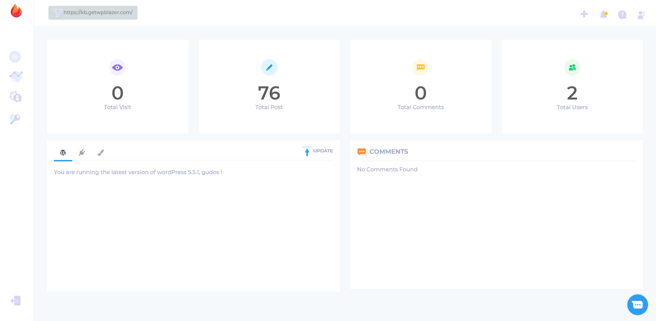Open the key tools sidebar icon
Image resolution: width=656 pixels, height=321 pixels.
tap(15, 118)
